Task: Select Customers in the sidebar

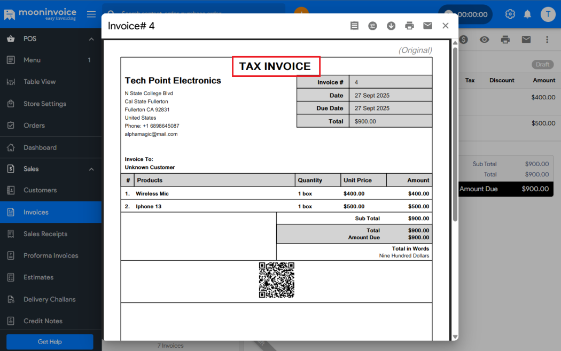Action: pos(40,190)
